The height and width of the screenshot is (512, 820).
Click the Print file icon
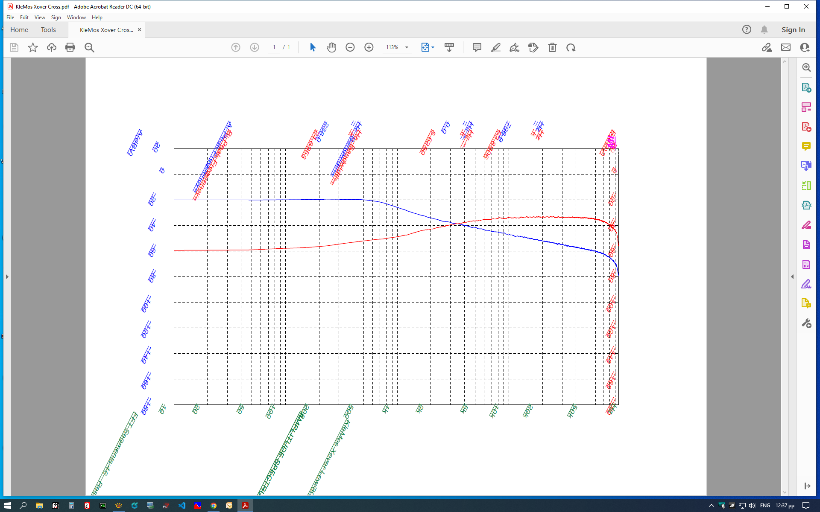click(x=70, y=47)
